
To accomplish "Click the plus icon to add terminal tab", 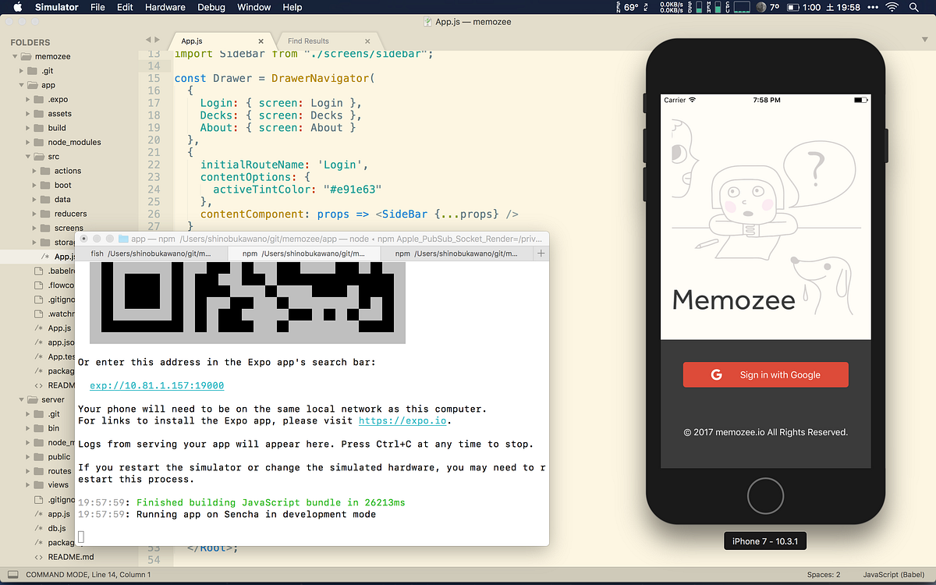I will 541,253.
